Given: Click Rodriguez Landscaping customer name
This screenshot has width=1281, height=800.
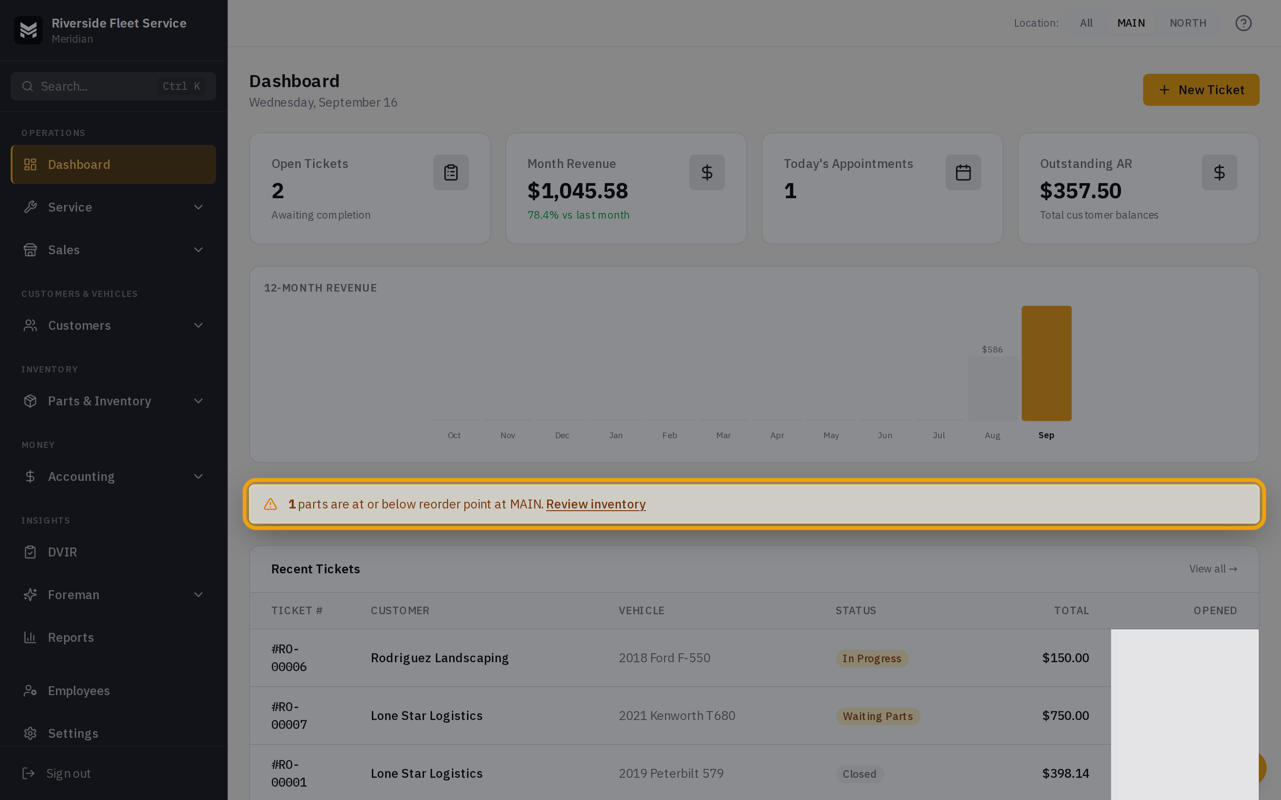Looking at the screenshot, I should click(439, 658).
